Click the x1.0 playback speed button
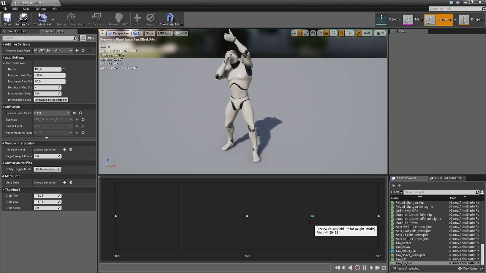This screenshot has height=273, width=486. (181, 33)
